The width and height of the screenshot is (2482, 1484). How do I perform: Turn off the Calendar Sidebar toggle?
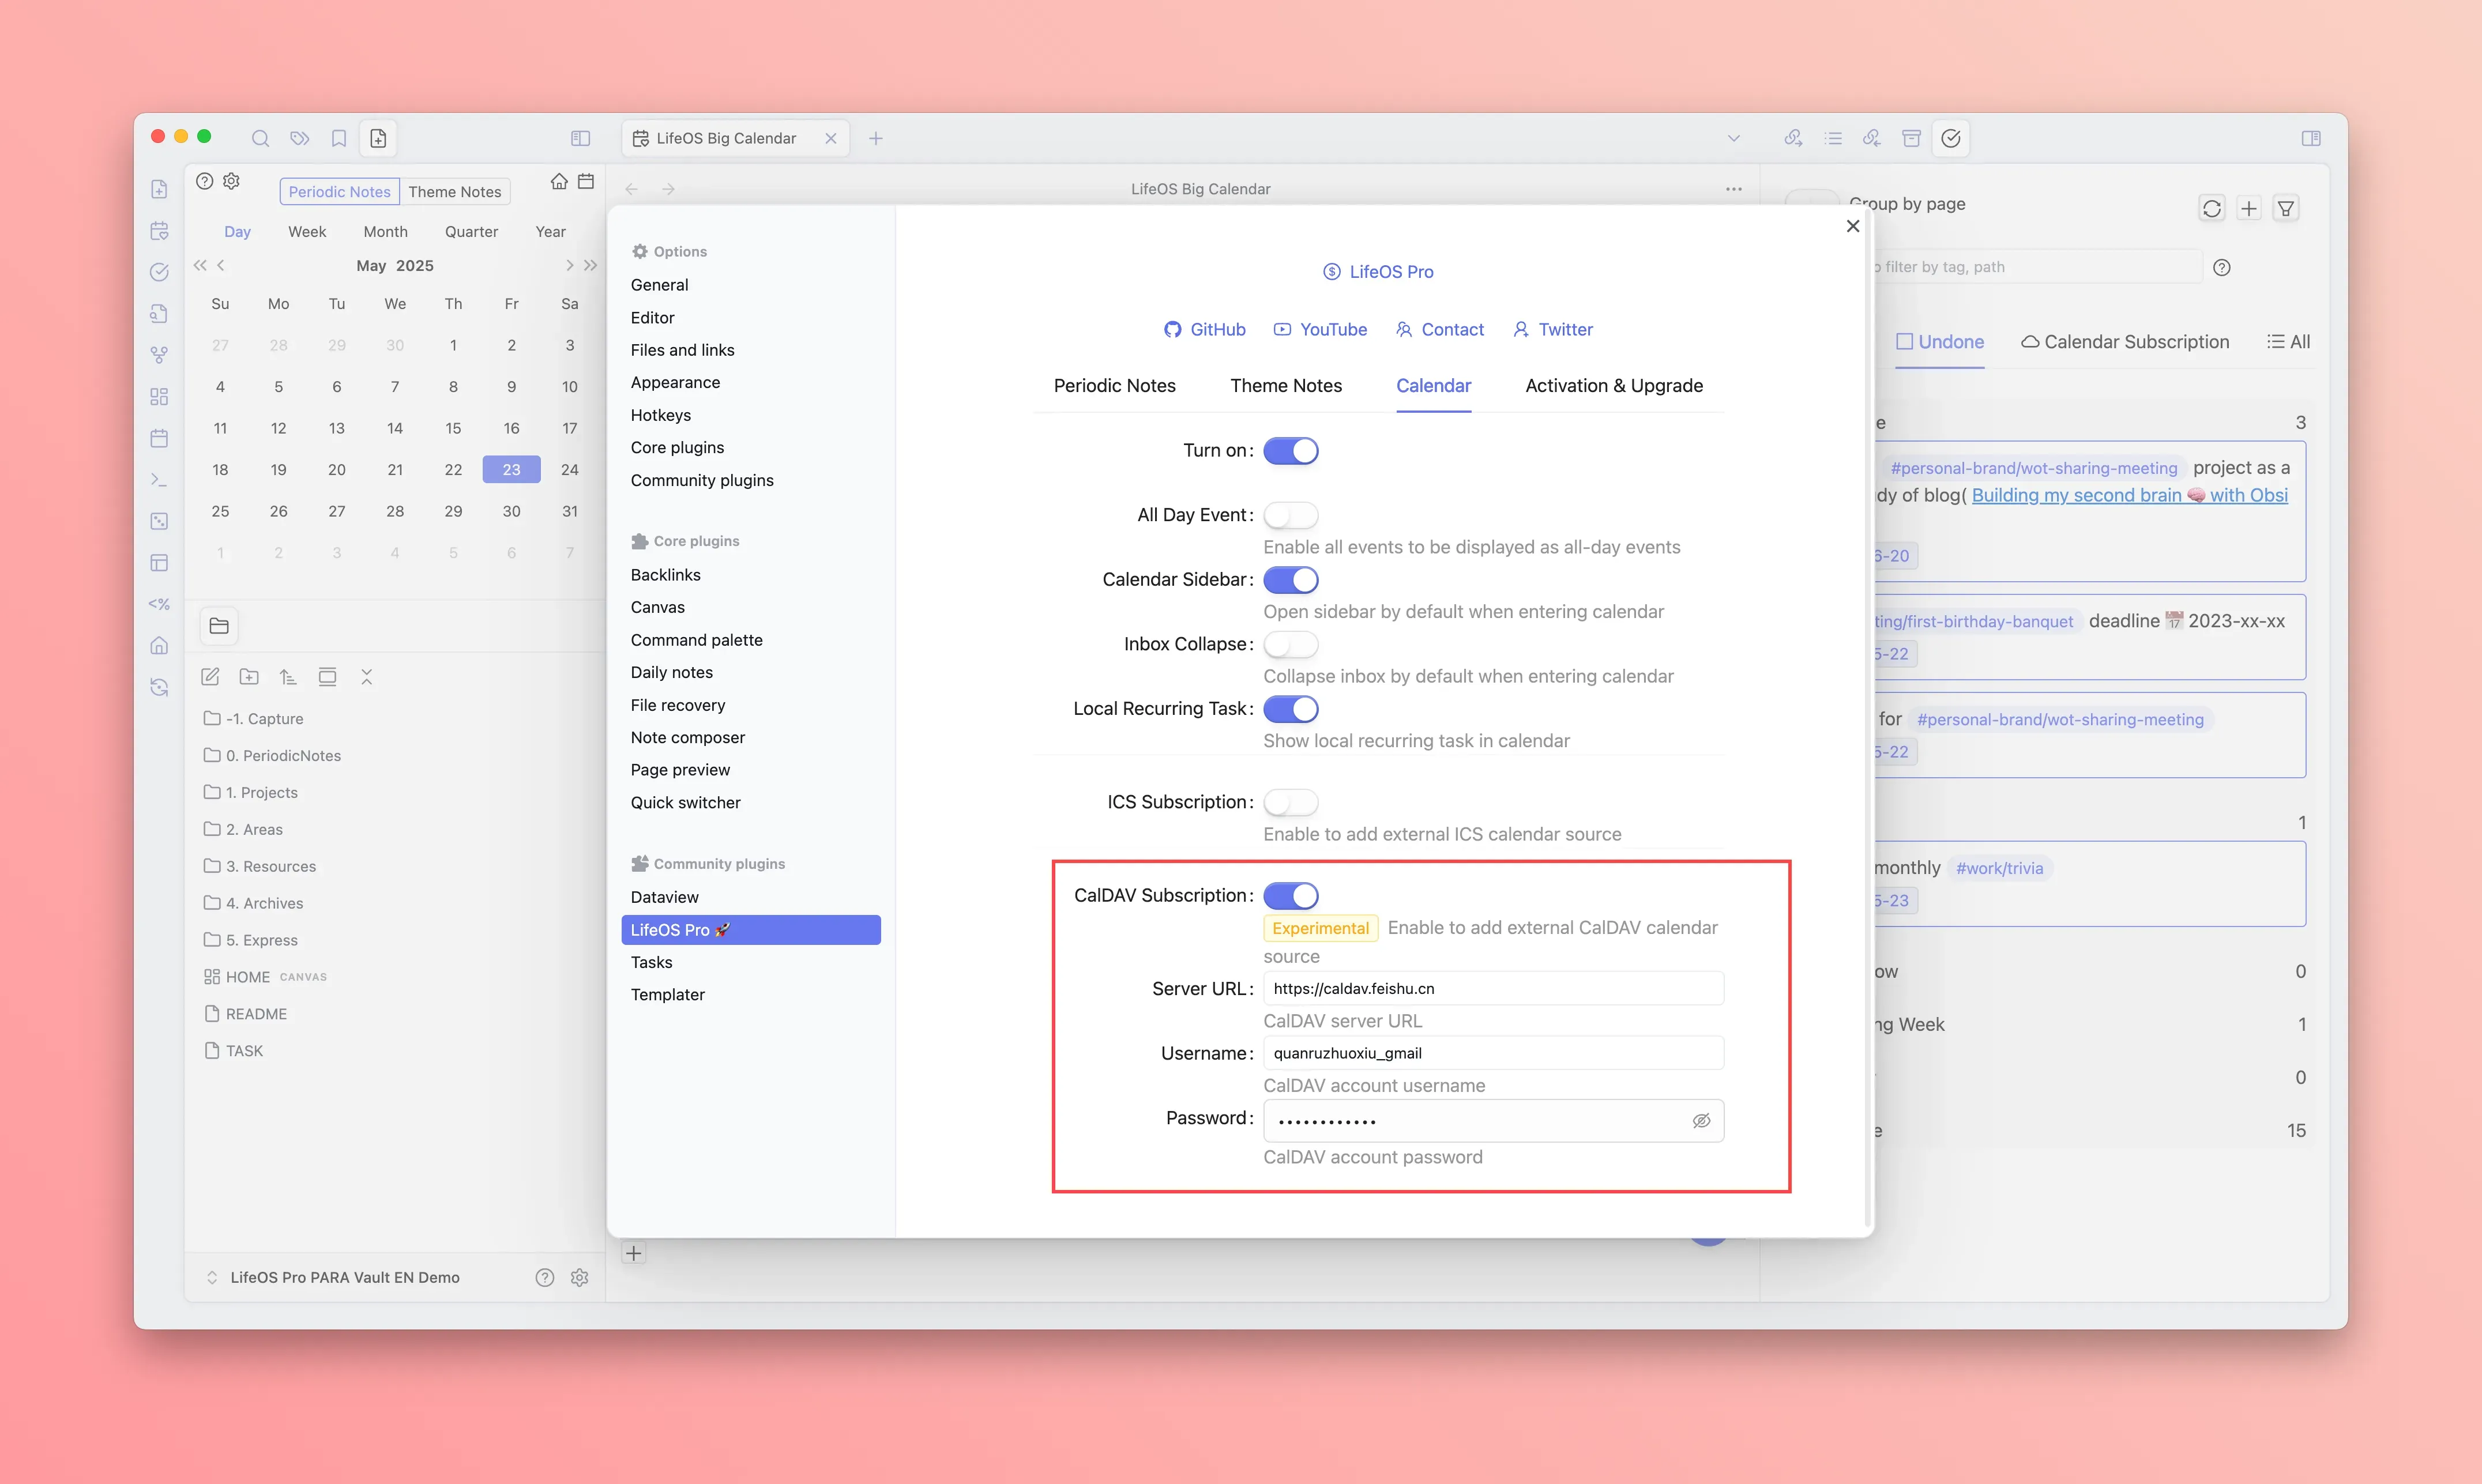coord(1290,580)
